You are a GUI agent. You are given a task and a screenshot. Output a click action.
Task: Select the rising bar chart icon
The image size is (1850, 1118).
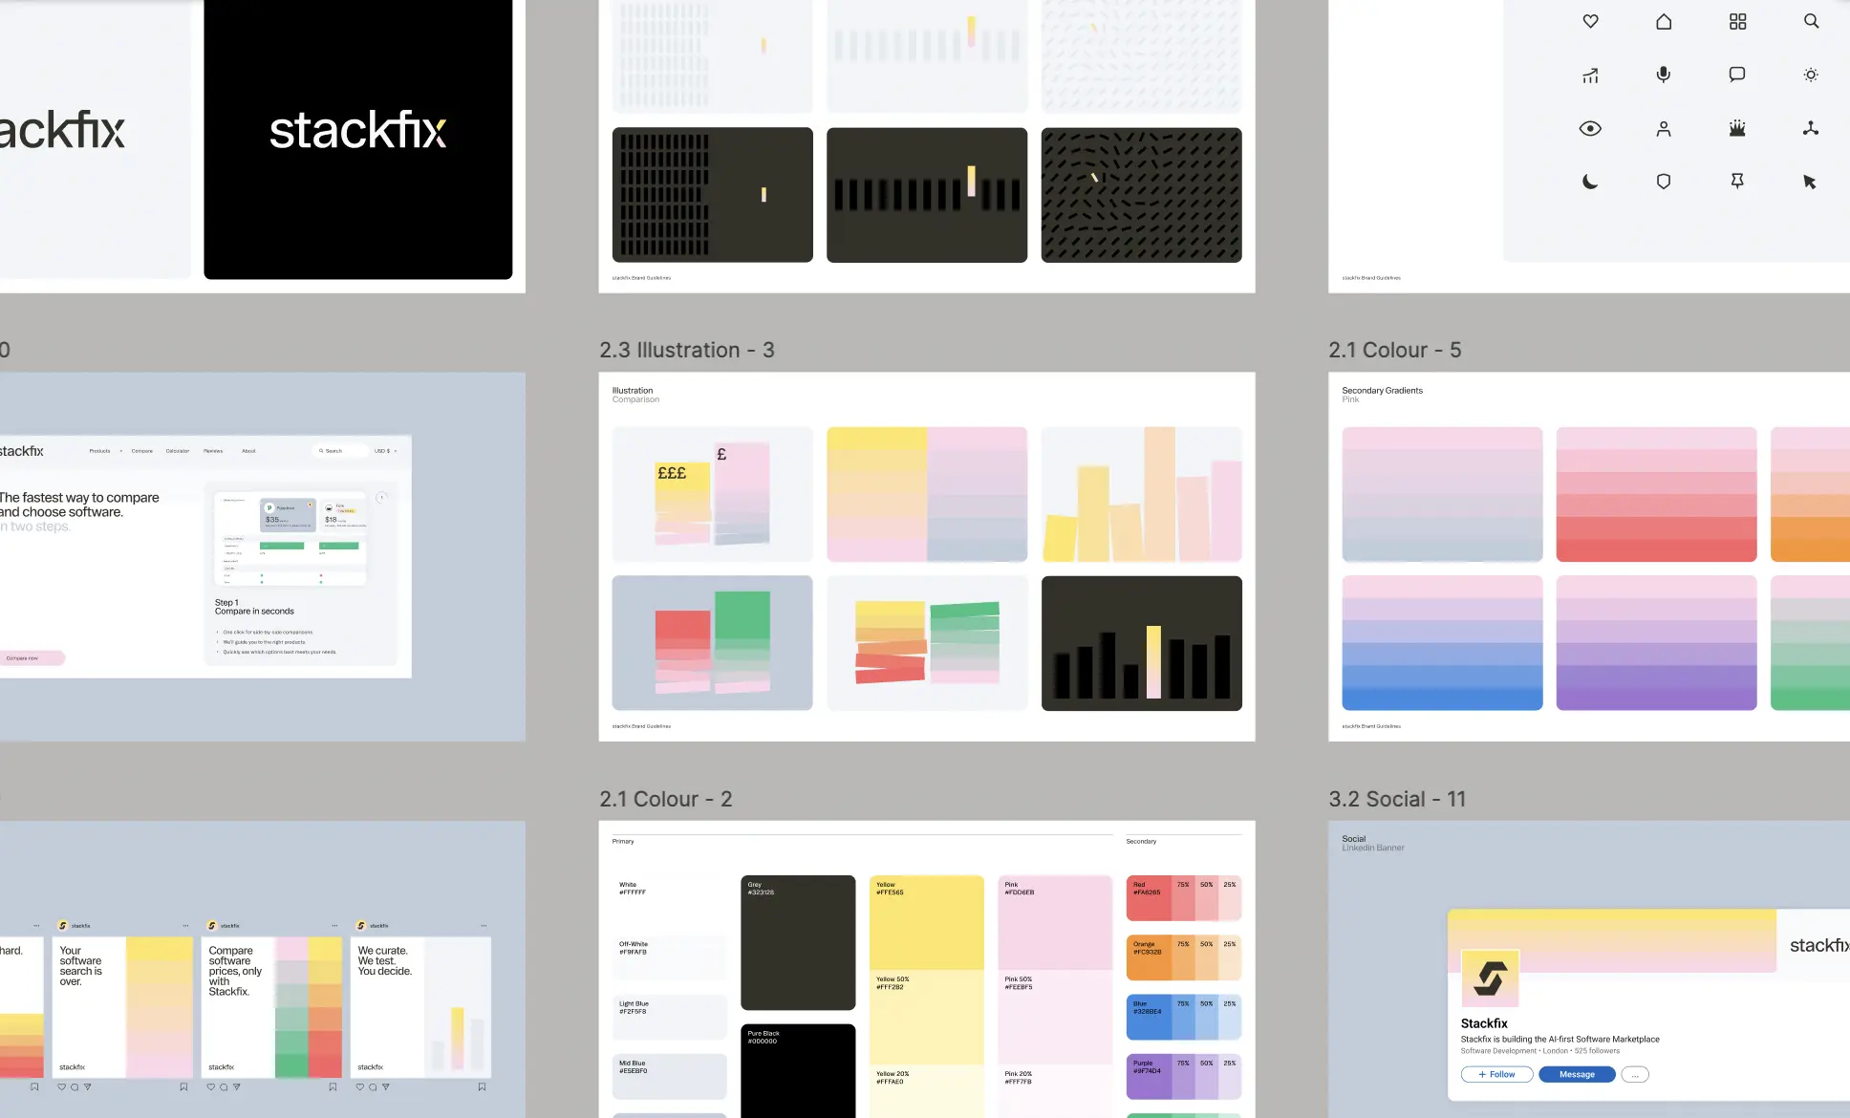[x=1590, y=75]
